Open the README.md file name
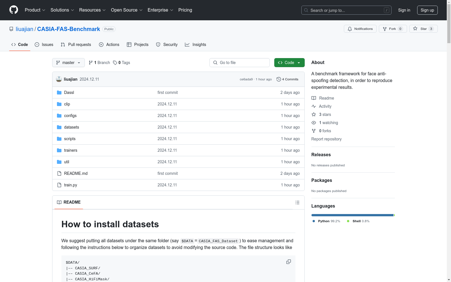This screenshot has height=282, width=451. coord(76,173)
